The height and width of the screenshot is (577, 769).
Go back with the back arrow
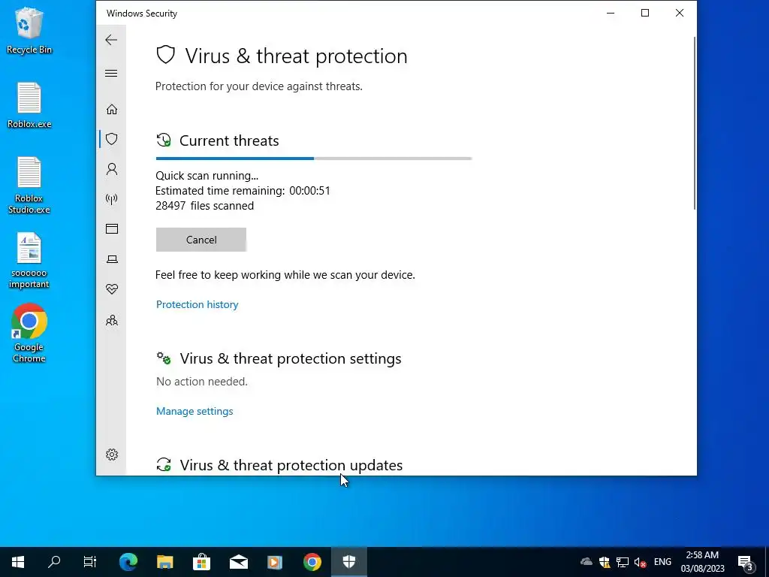(x=111, y=40)
